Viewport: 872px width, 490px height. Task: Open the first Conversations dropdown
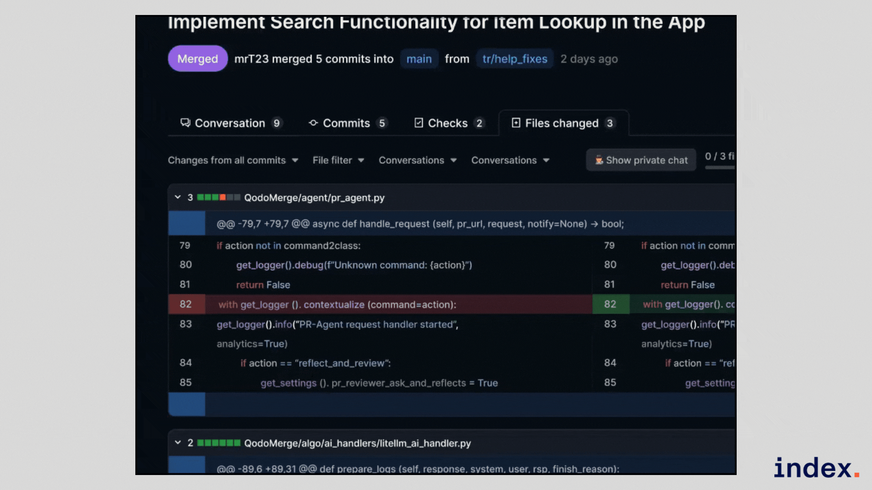[417, 160]
